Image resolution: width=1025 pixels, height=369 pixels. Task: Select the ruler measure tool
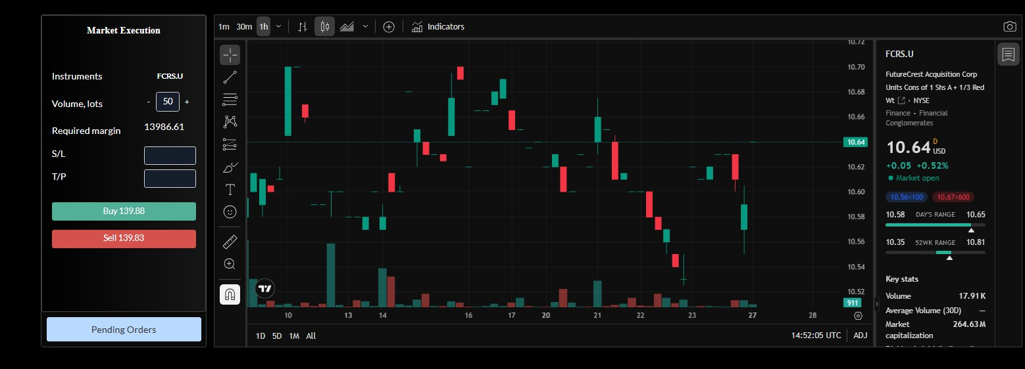(x=230, y=242)
